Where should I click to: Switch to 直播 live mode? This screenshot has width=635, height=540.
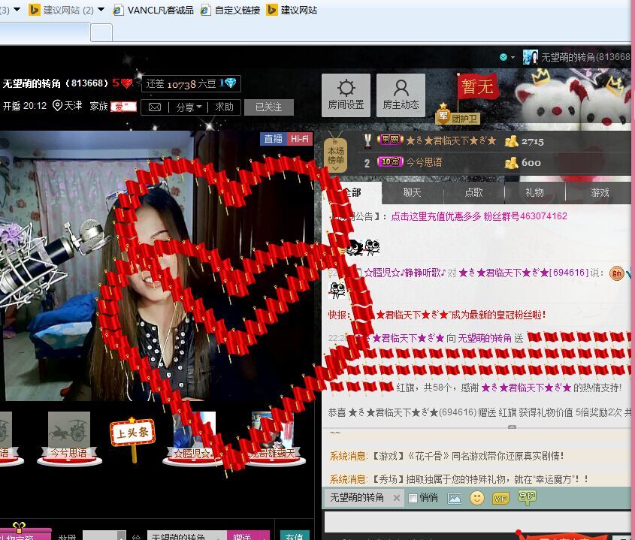tap(274, 139)
